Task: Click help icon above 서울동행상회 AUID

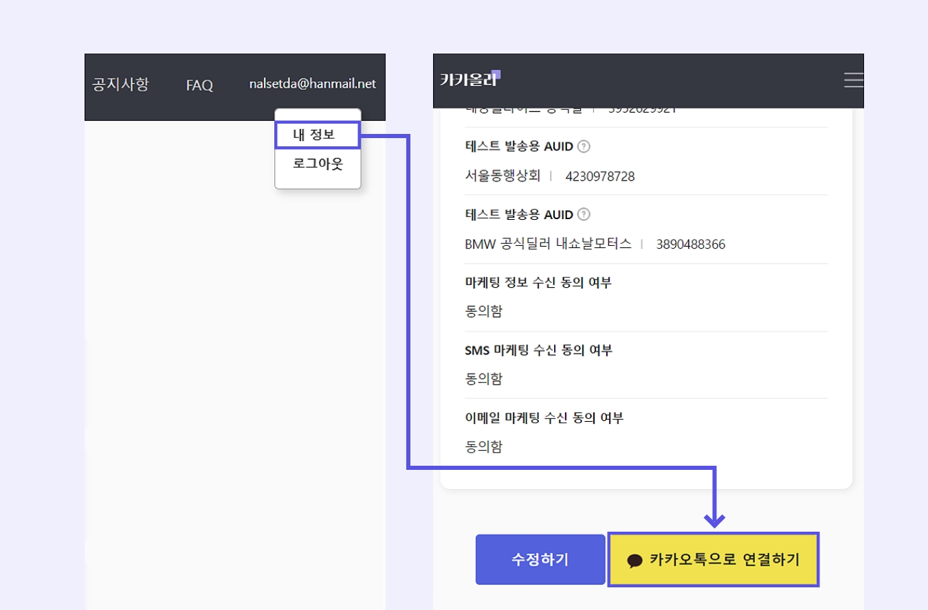Action: pyautogui.click(x=584, y=146)
